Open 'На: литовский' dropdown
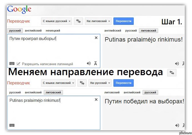The image size is (192, 135). coord(98,21)
